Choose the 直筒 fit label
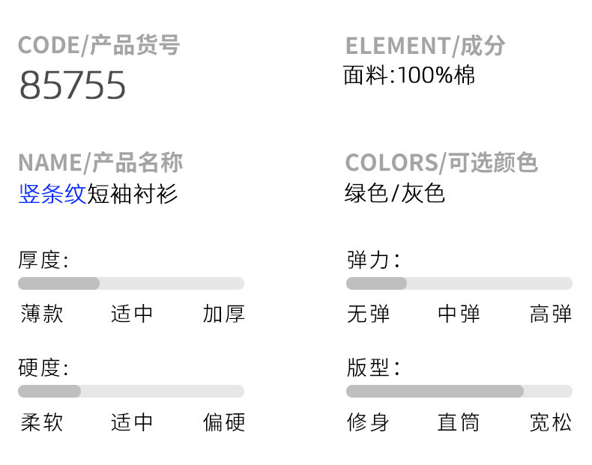 coord(459,422)
